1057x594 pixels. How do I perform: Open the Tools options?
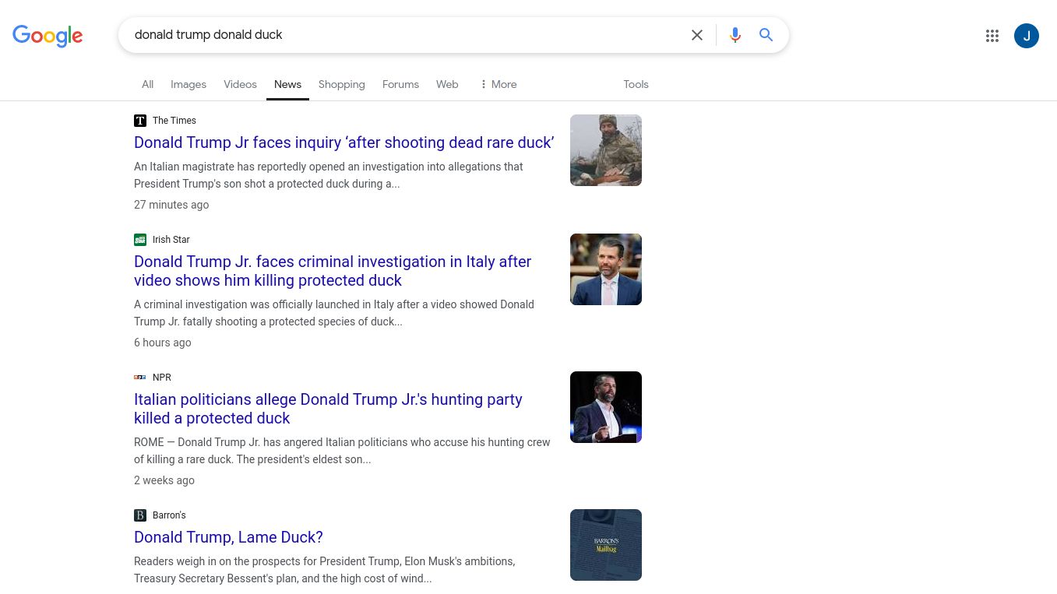tap(636, 84)
